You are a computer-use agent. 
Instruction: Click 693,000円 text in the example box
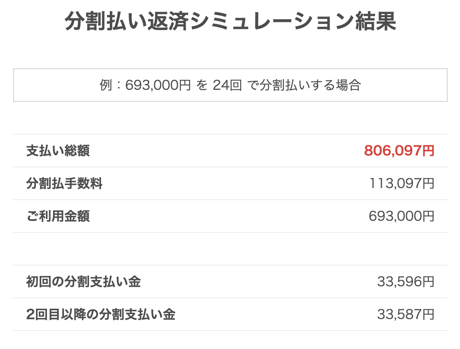pos(158,85)
